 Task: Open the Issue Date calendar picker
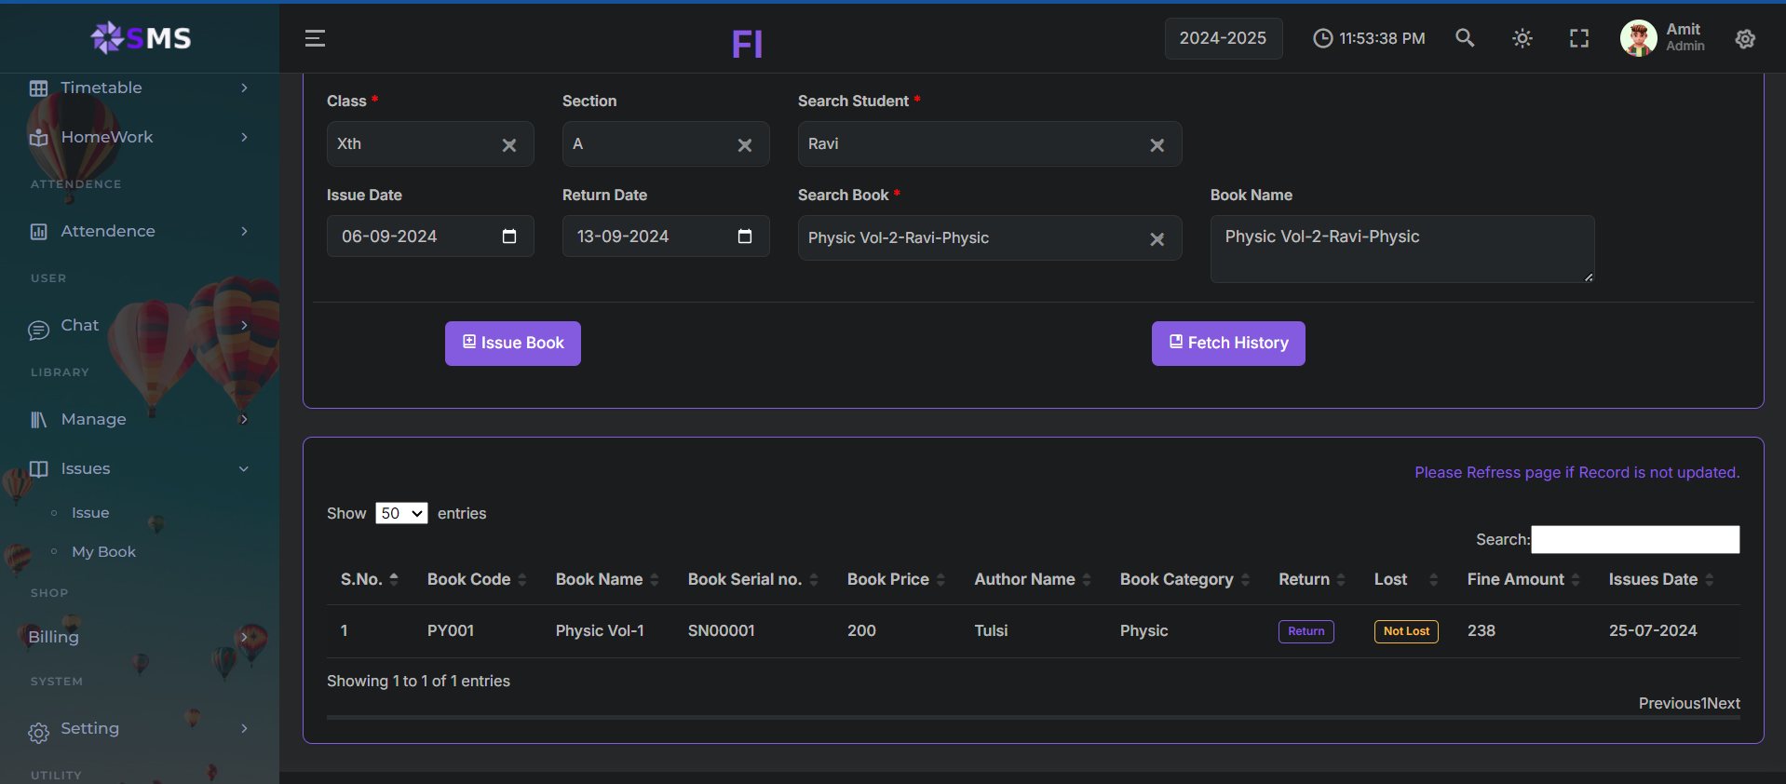[509, 237]
